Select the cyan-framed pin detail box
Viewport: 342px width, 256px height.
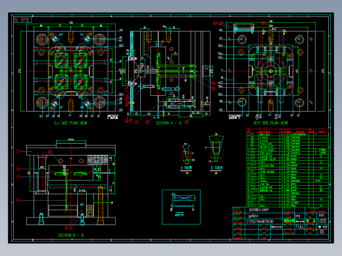181,207
